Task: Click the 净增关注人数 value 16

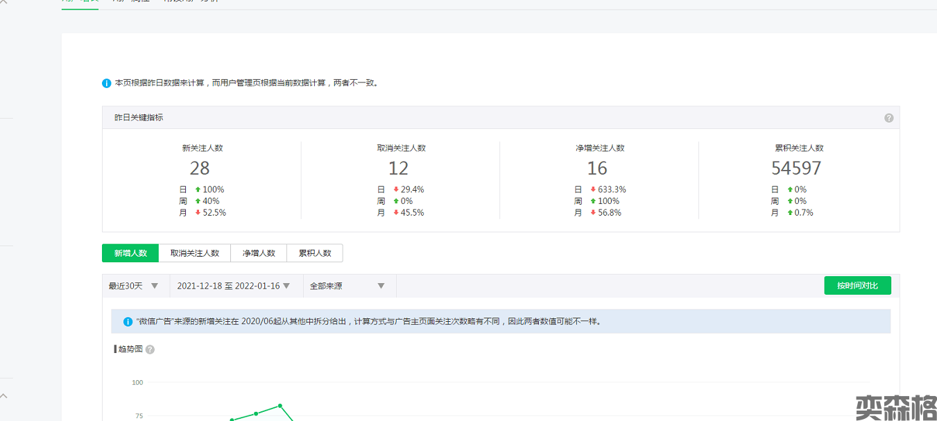Action: point(597,169)
